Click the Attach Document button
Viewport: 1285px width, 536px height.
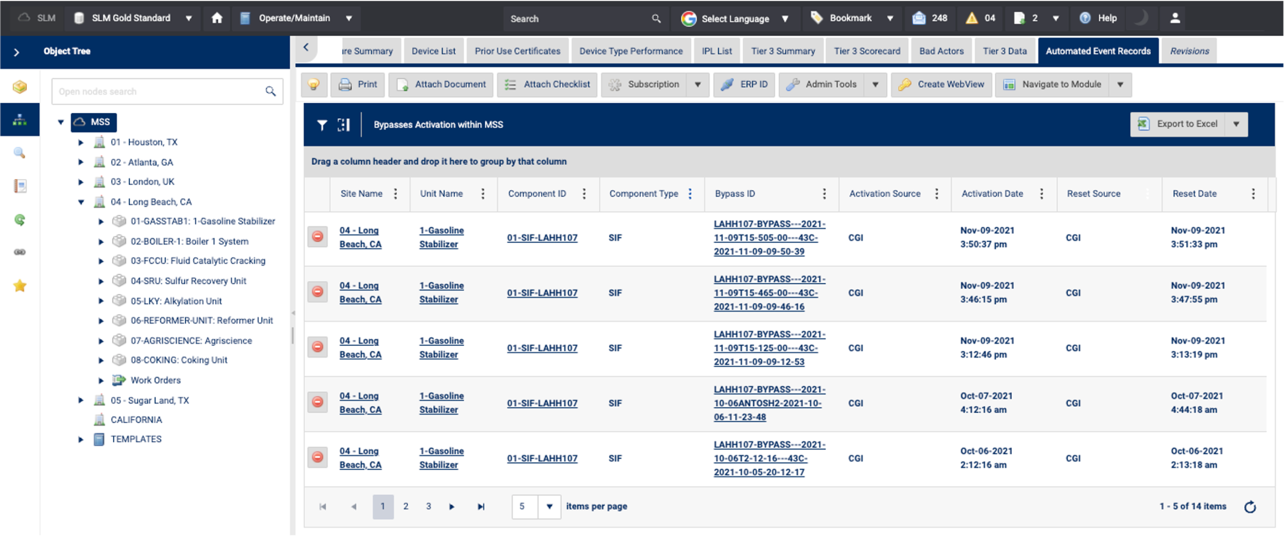441,84
